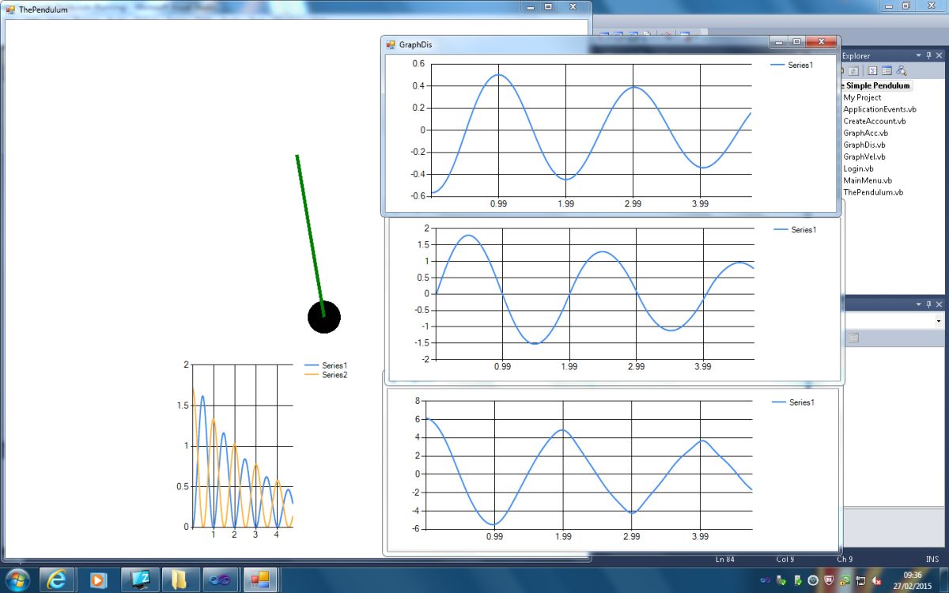Open the Properties object combo box

pos(894,321)
